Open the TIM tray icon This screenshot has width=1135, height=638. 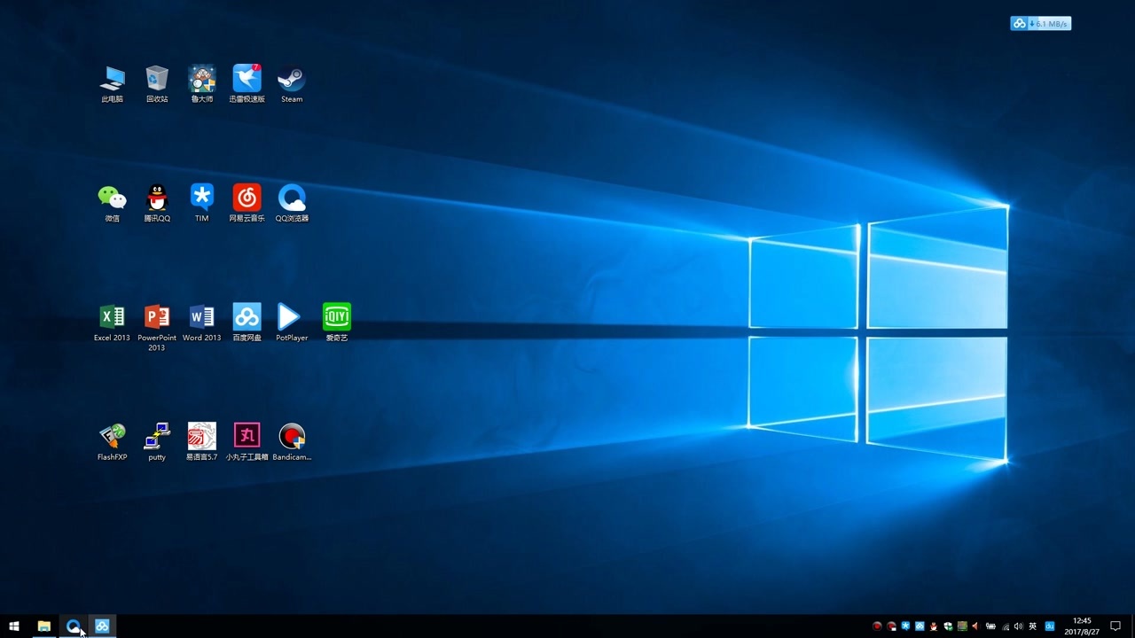tap(905, 626)
